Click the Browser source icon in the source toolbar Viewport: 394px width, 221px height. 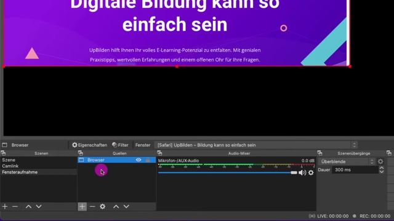tap(4, 145)
